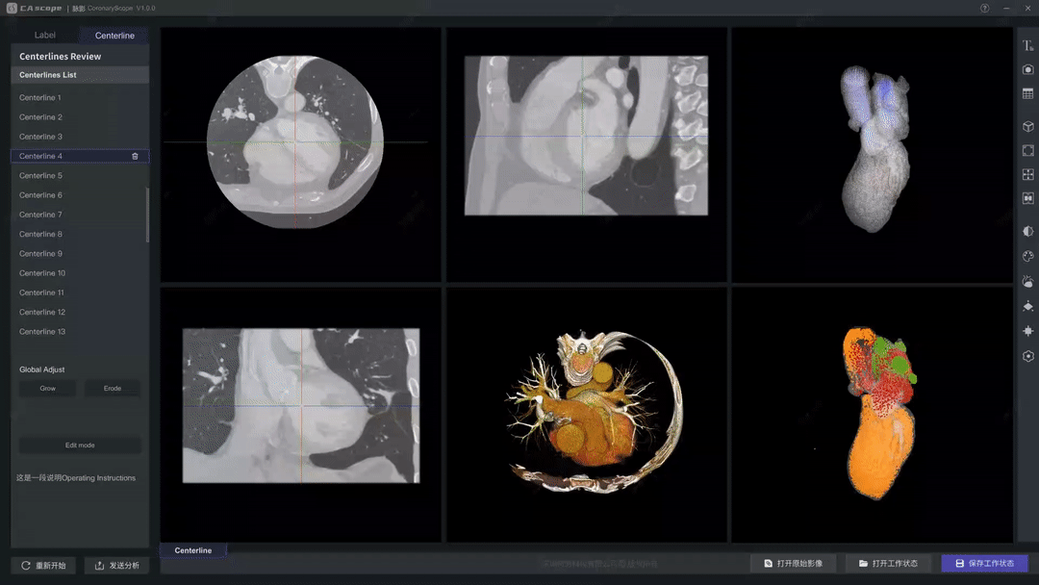Click the sagittal CT slice view
The height and width of the screenshot is (585, 1039).
(x=586, y=136)
